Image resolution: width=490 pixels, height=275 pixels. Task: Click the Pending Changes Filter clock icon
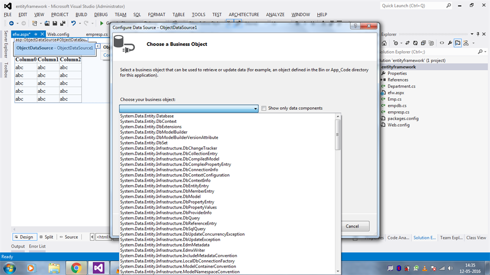click(x=396, y=43)
